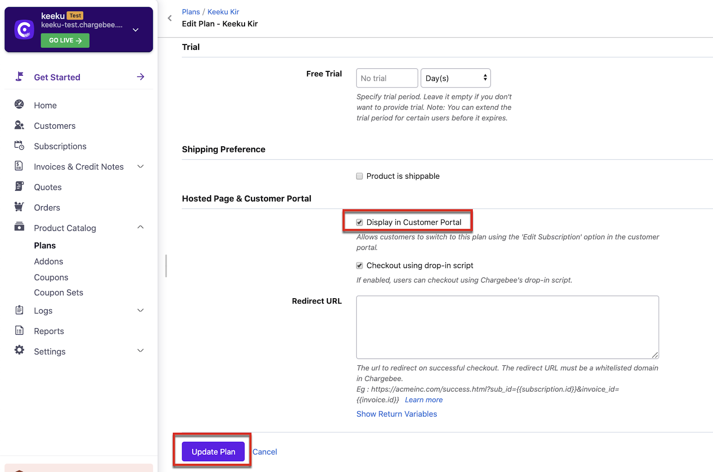Click the Chargebee logo in the workspace card

[x=24, y=29]
